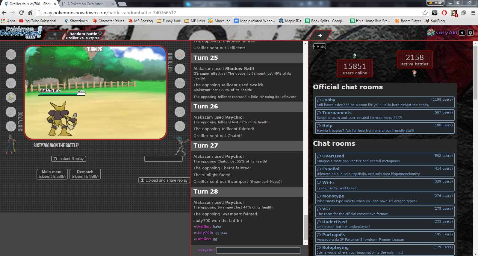Join the UnderUsed chat room
The width and height of the screenshot is (478, 256).
coord(385,224)
